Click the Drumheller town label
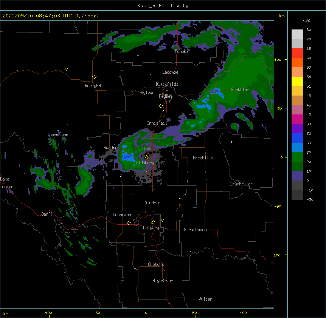The image size is (326, 318). click(241, 184)
